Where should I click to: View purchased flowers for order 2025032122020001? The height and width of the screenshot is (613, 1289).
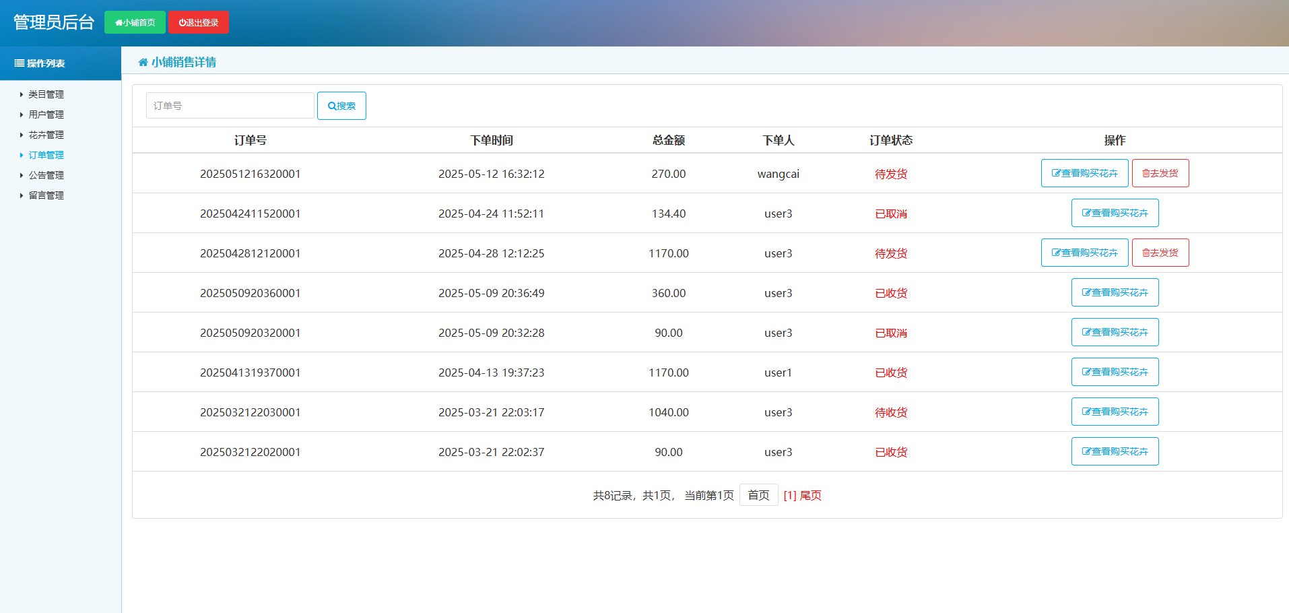(1115, 451)
